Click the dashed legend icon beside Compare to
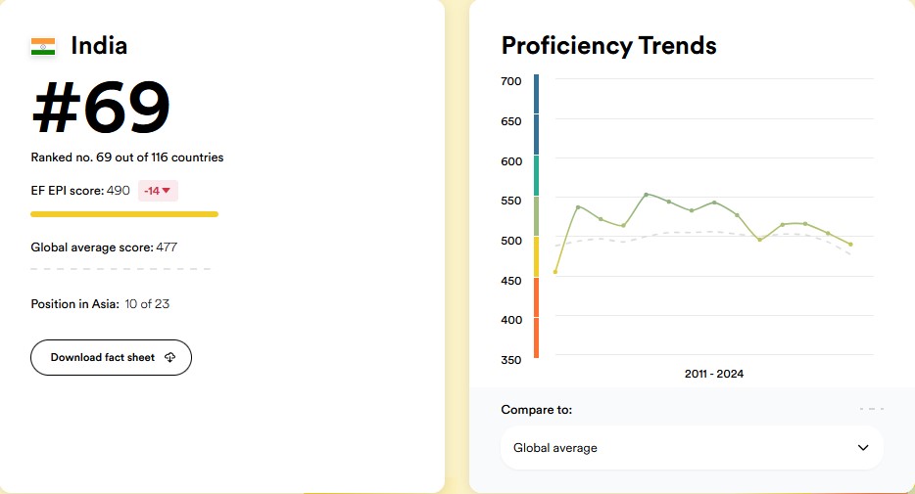The image size is (915, 494). pyautogui.click(x=871, y=409)
